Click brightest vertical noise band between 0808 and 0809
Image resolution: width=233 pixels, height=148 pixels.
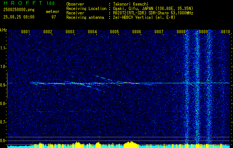197,87
